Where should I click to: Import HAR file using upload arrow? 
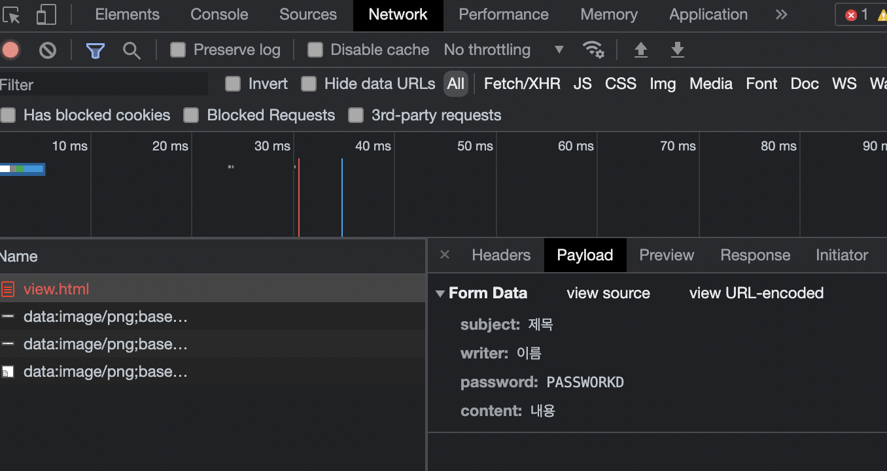[641, 50]
